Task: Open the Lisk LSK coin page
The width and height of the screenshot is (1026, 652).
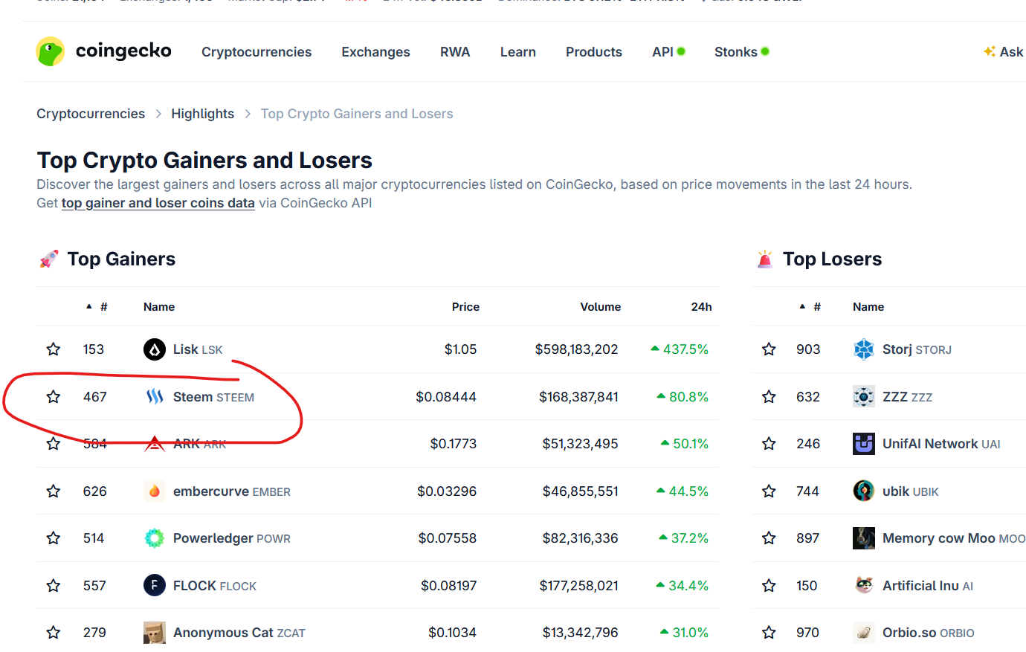Action: (198, 349)
